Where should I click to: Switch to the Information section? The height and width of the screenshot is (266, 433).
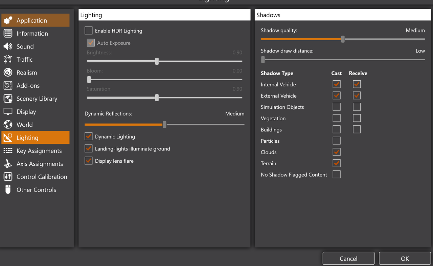pyautogui.click(x=32, y=34)
